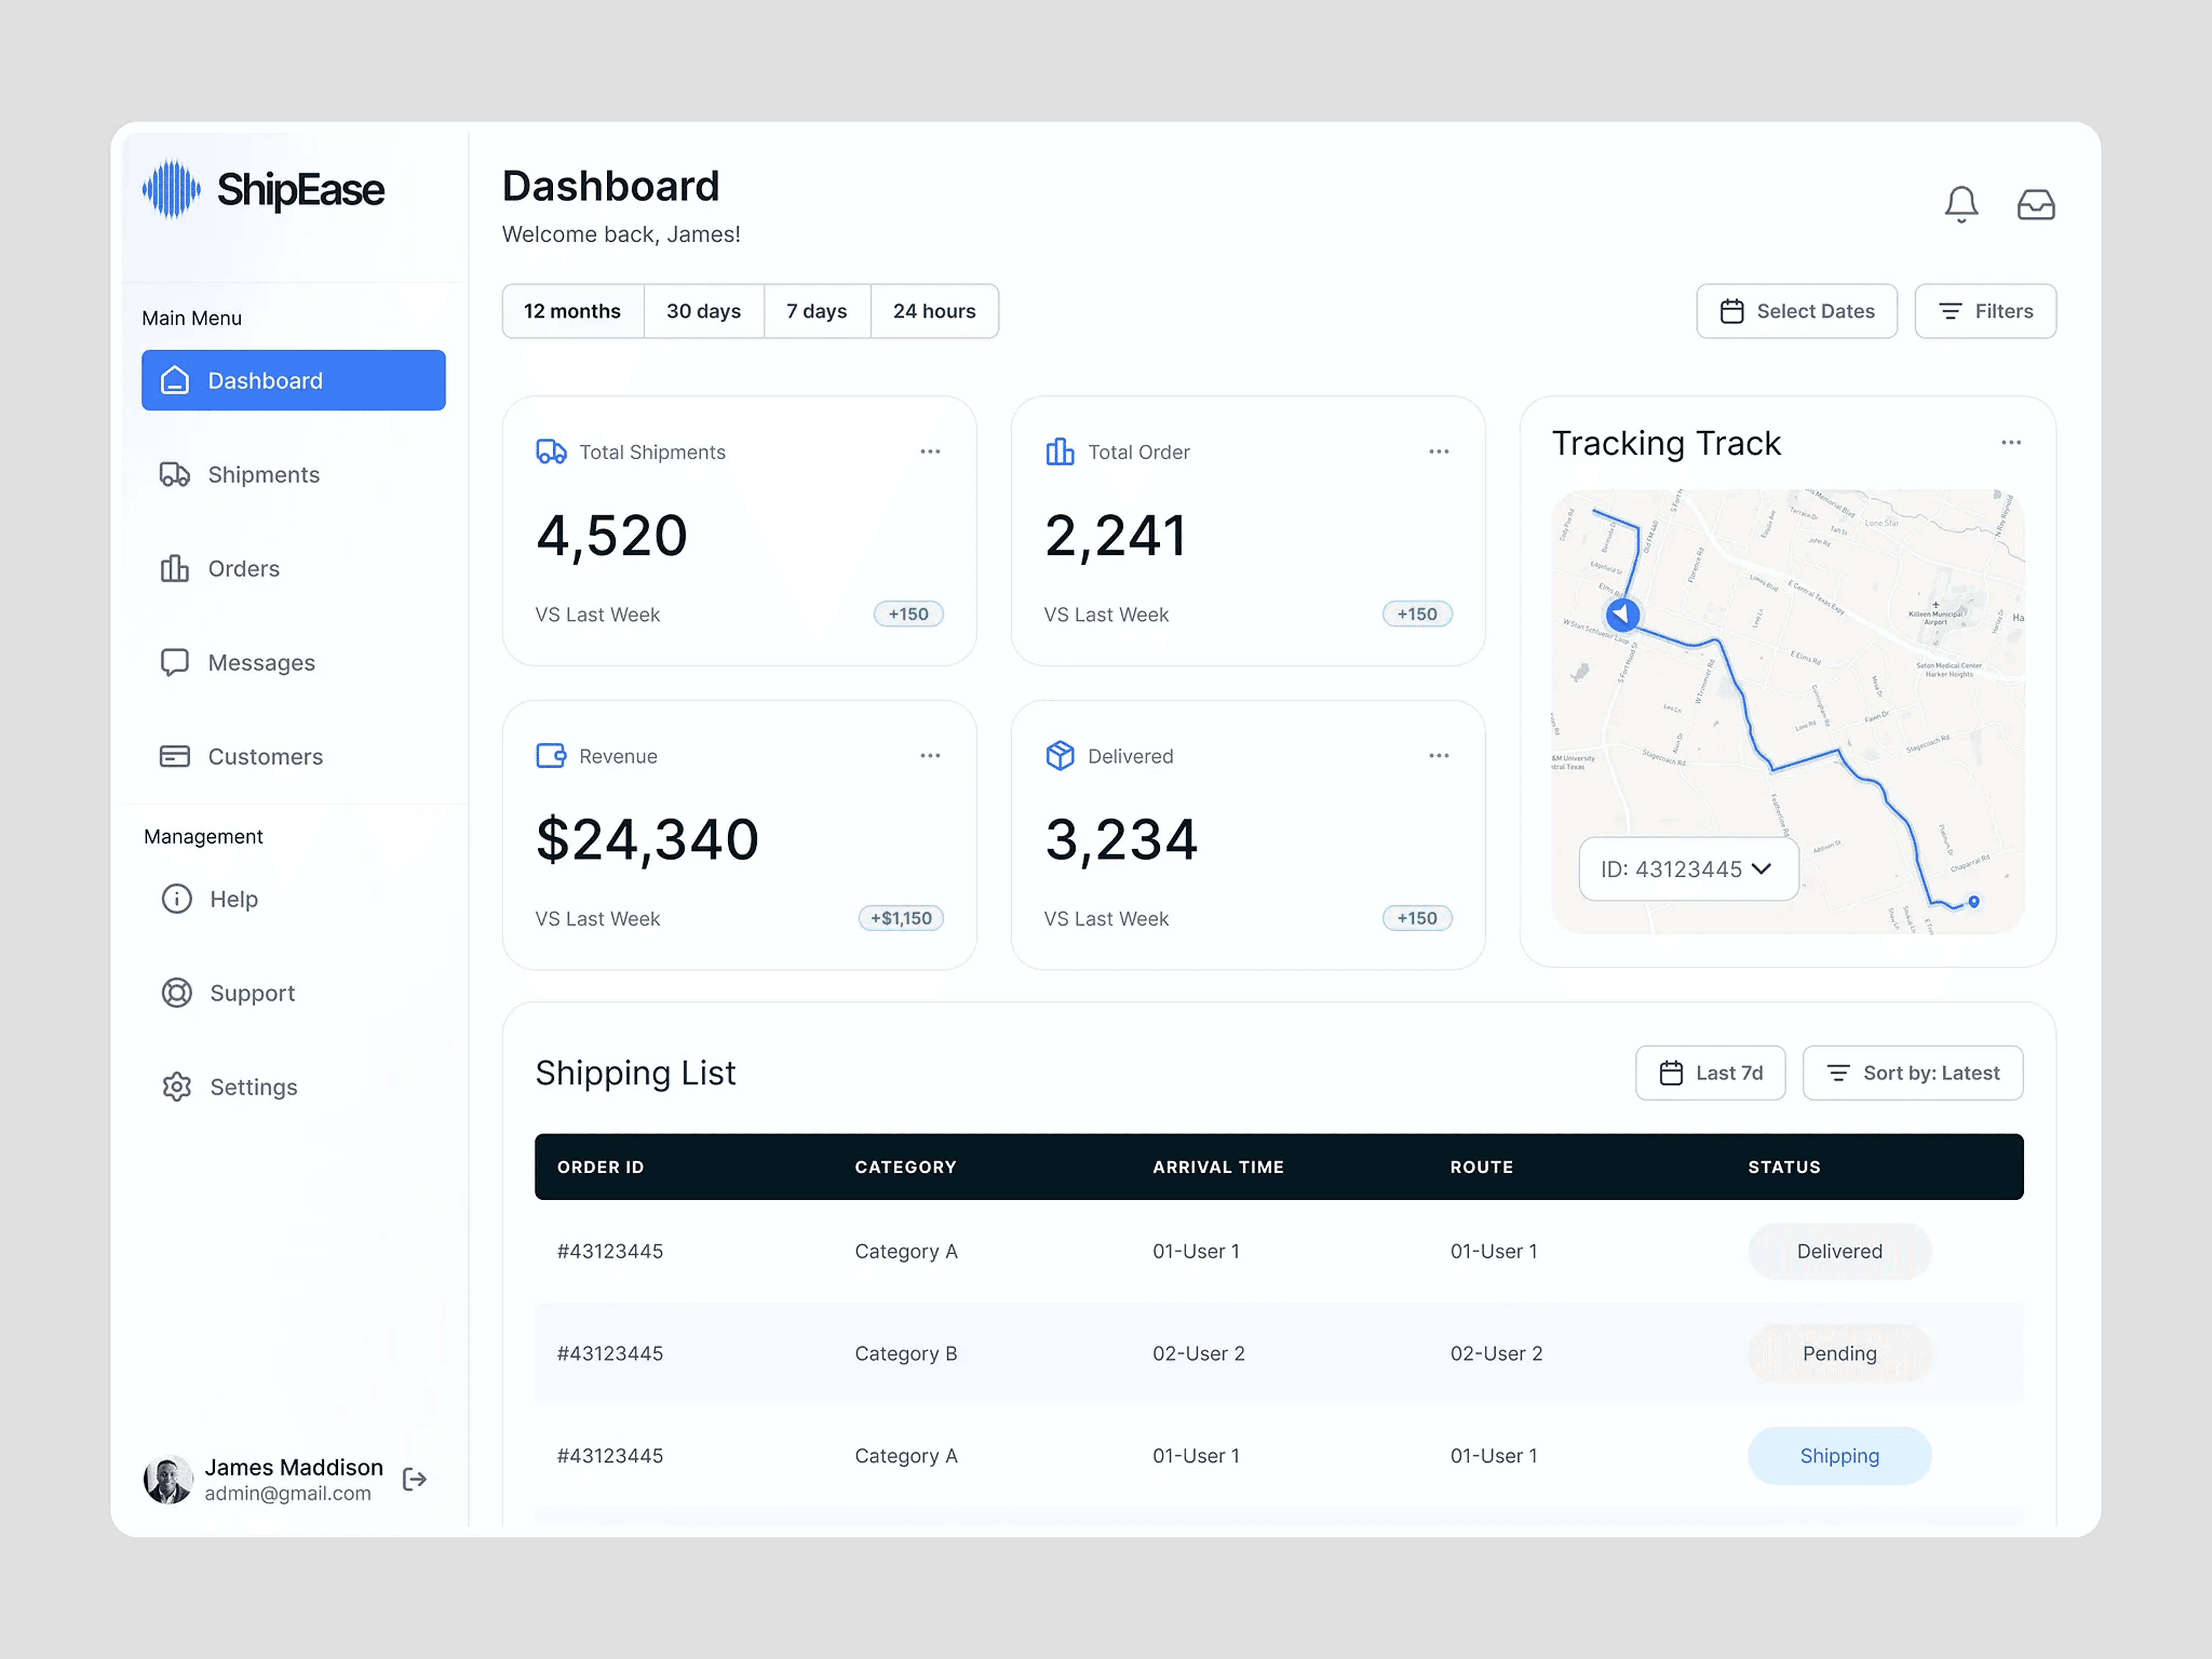Viewport: 2212px width, 1659px height.
Task: Open the Last 7d date range selector
Action: 1710,1073
